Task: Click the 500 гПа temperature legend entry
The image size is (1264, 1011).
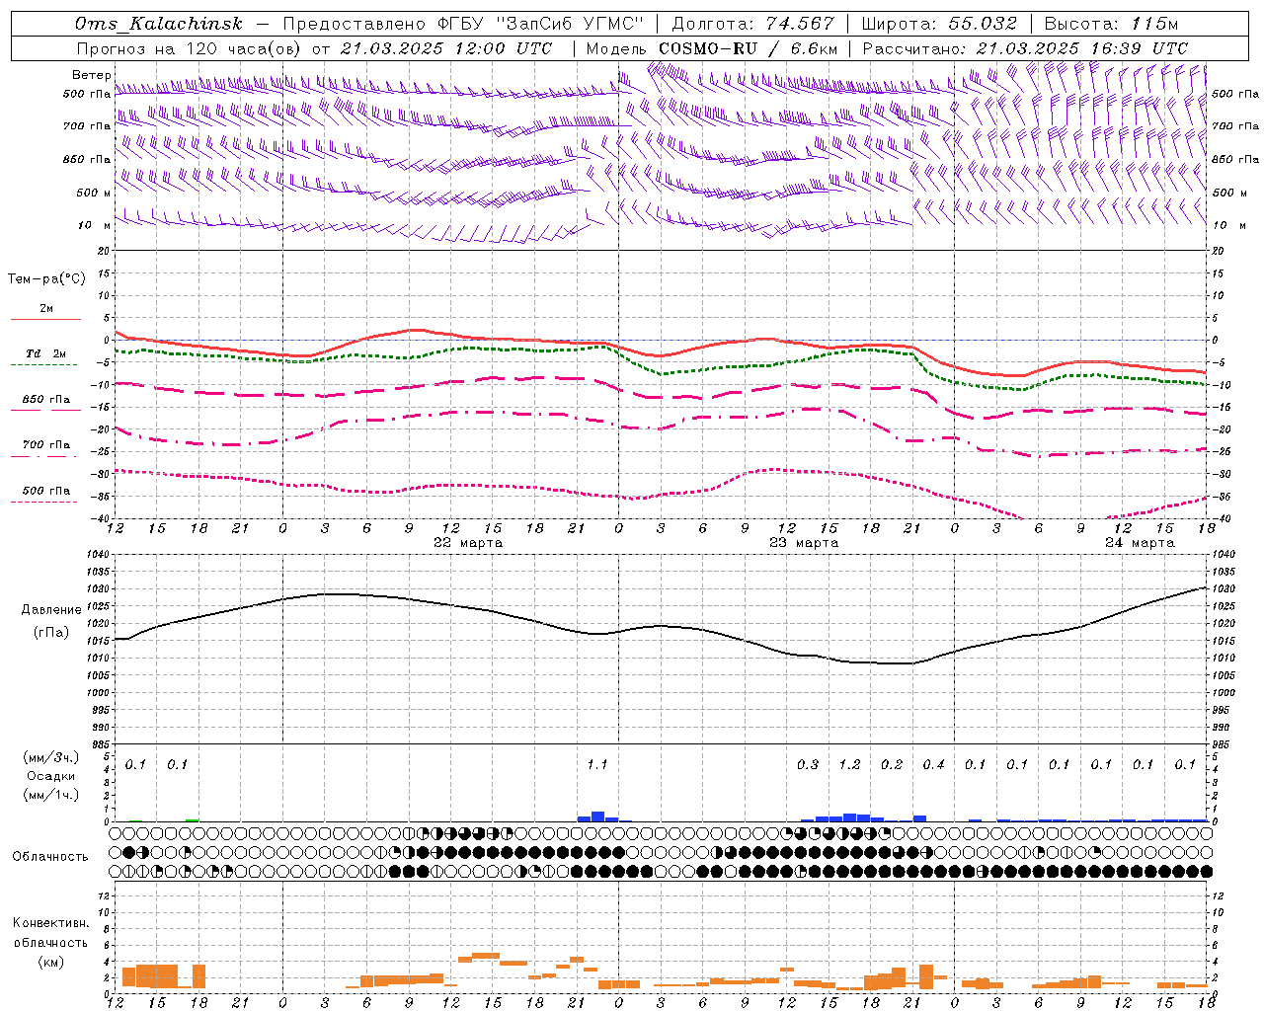Action: (46, 491)
